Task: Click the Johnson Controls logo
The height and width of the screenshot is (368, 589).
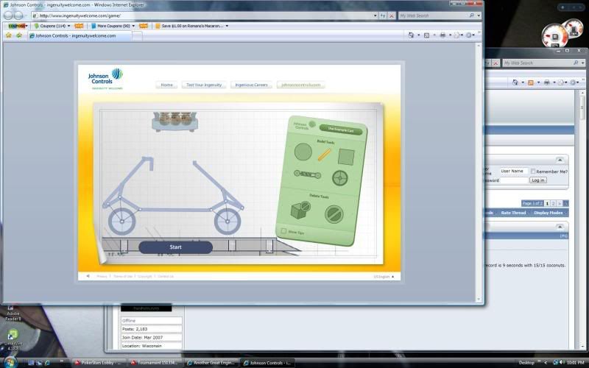Action: (x=105, y=78)
